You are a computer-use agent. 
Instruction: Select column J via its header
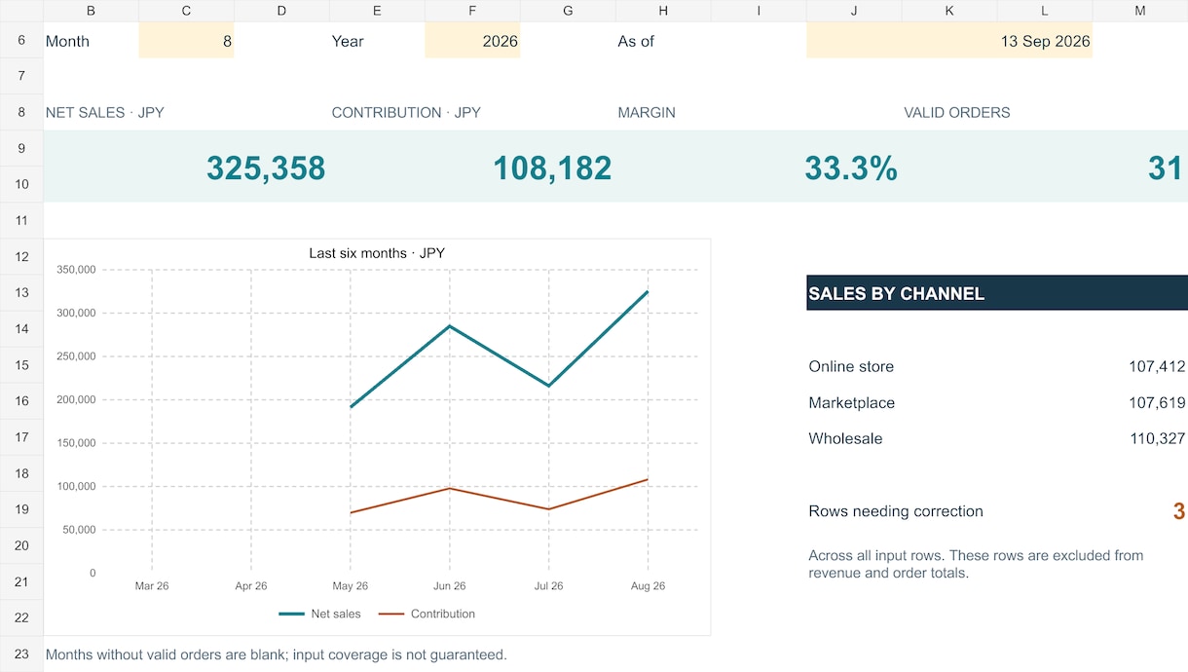click(854, 11)
